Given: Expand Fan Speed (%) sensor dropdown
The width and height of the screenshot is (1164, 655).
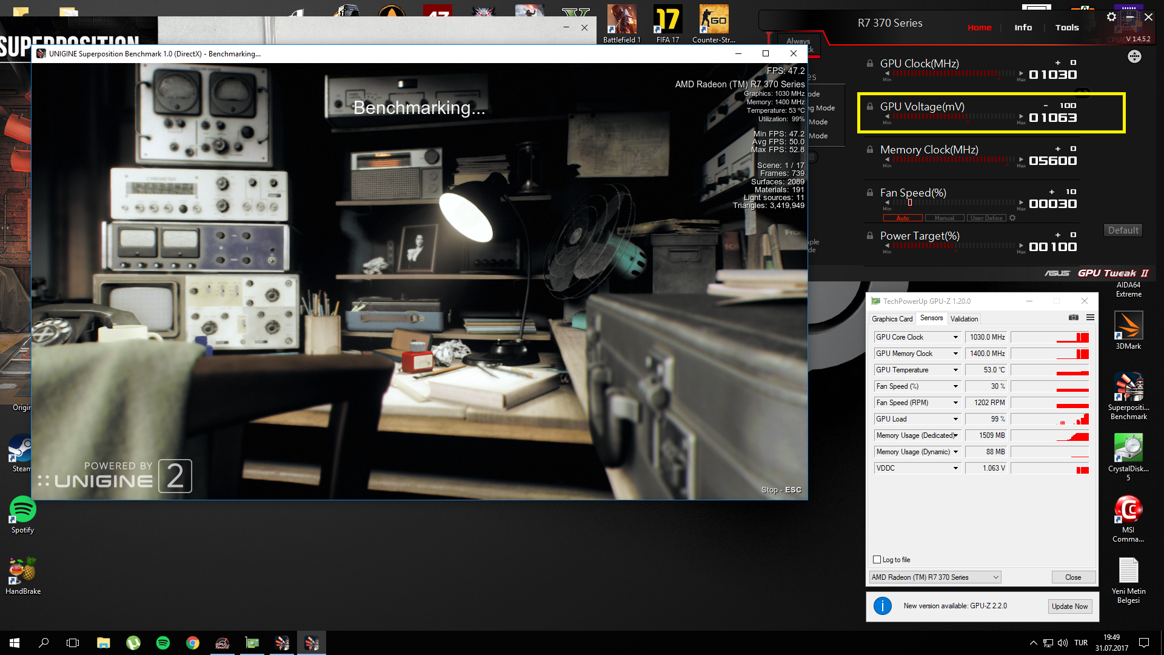Looking at the screenshot, I should tap(955, 386).
